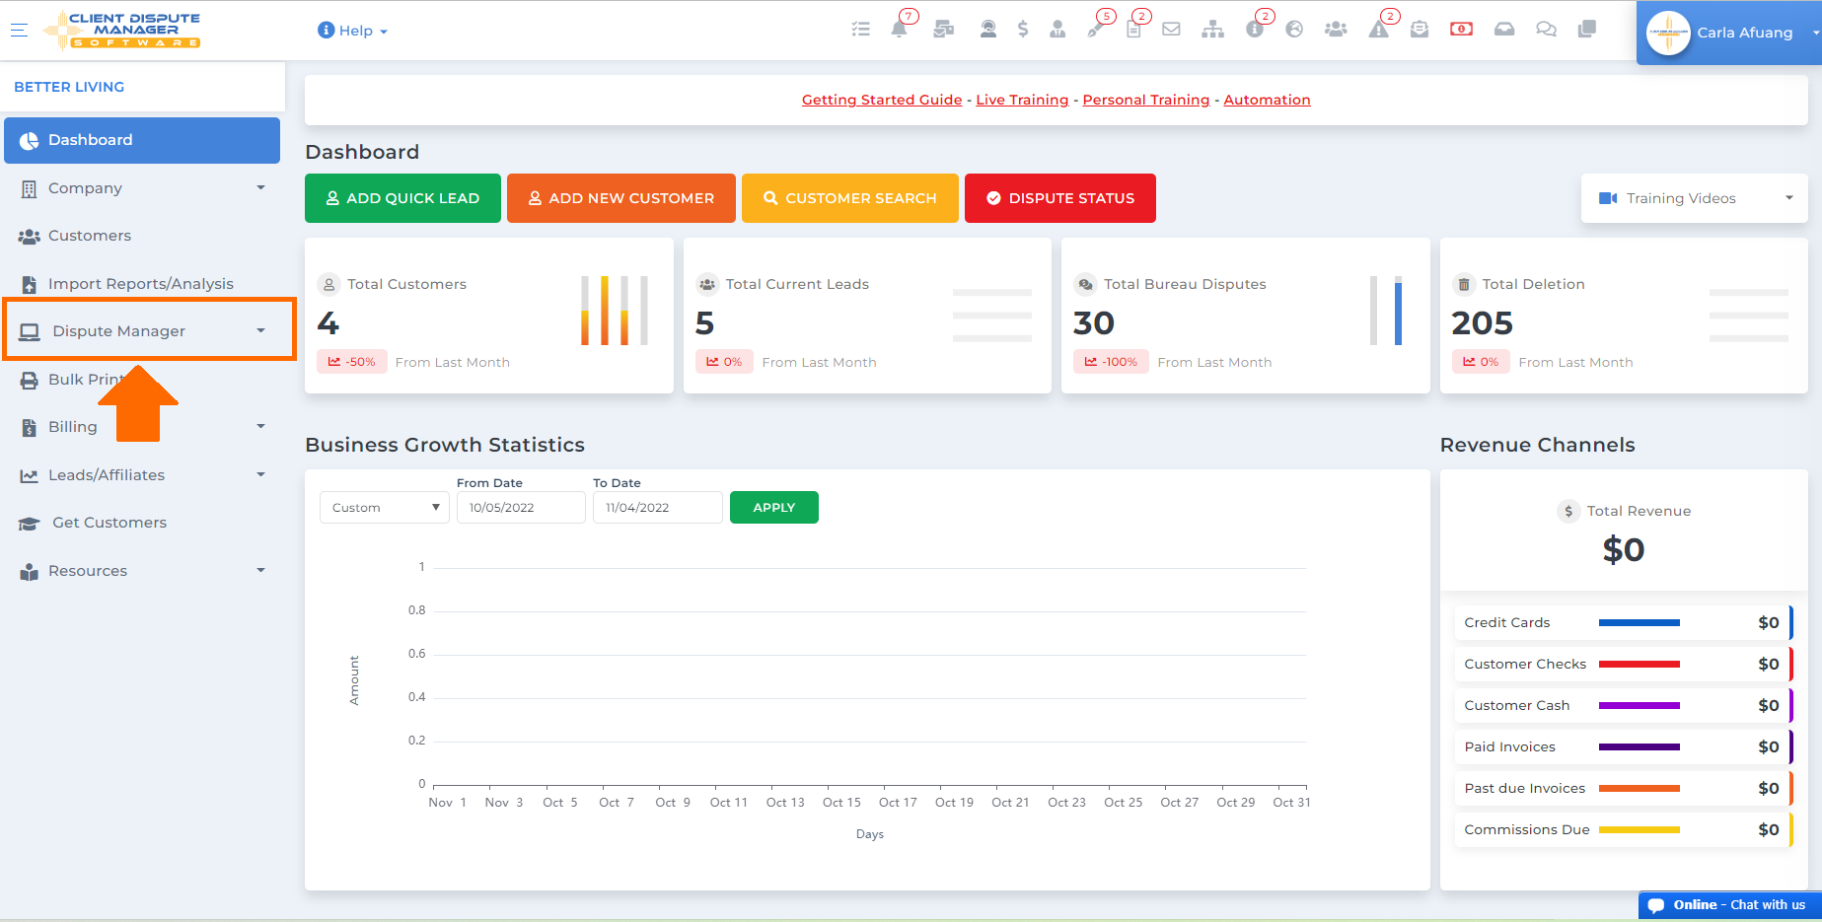This screenshot has height=922, width=1822.
Task: Click ADD NEW CUSTOMER button
Action: (x=621, y=198)
